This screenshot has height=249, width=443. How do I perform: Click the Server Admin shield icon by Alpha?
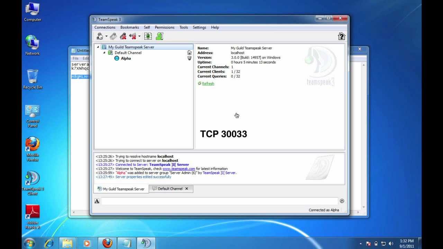coord(189,58)
